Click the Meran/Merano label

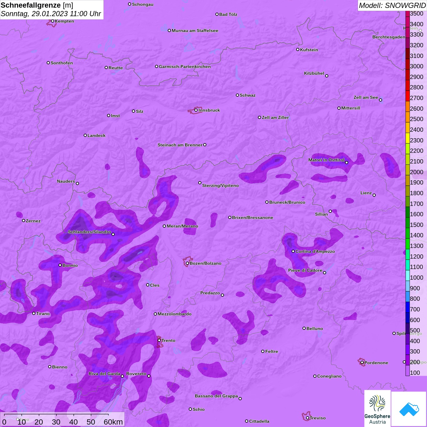click(x=182, y=226)
